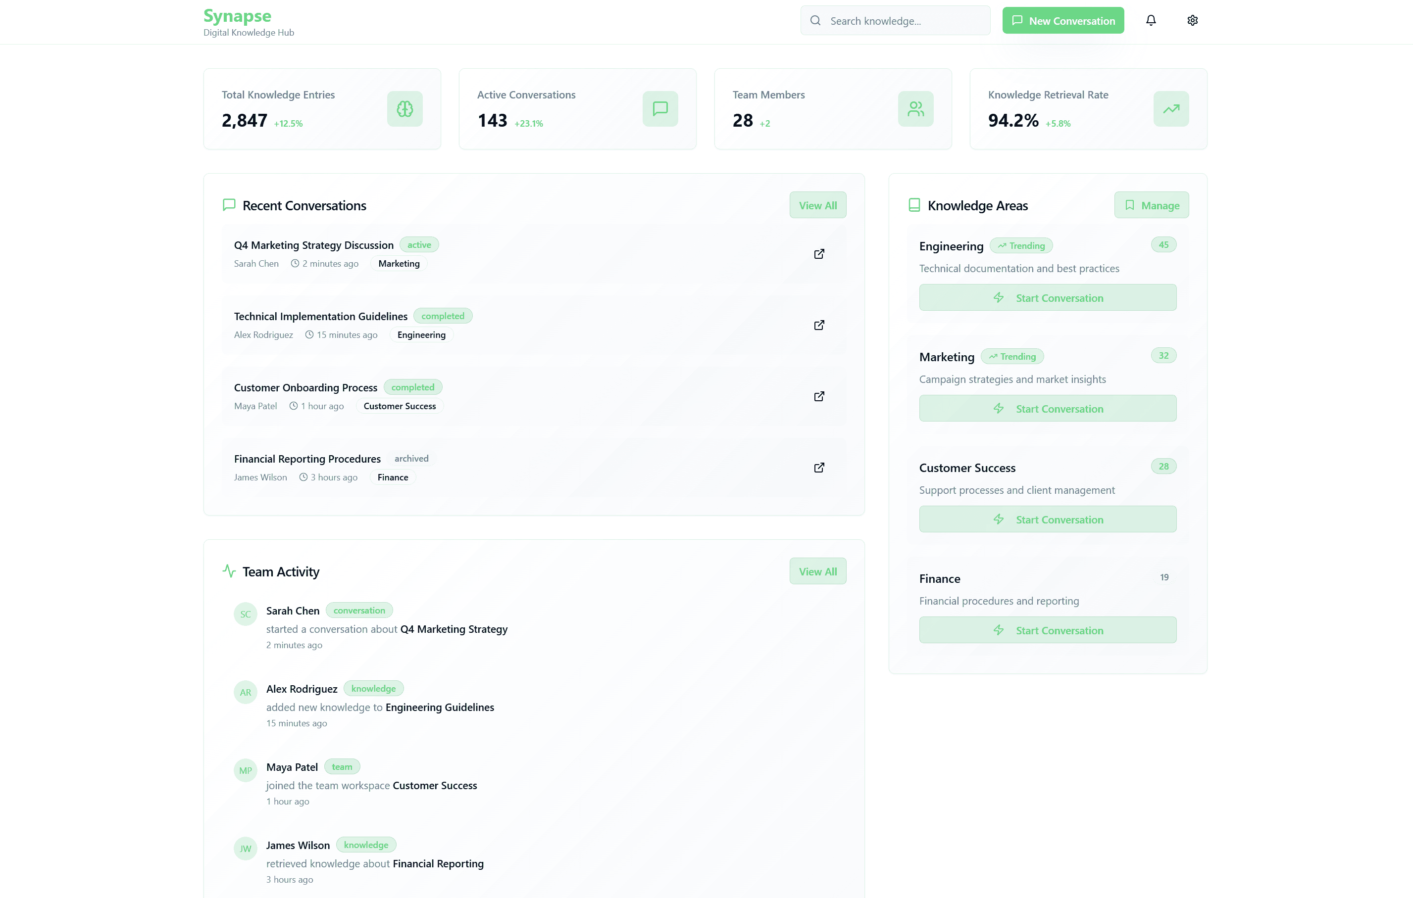The image size is (1413, 898).
Task: View All recent conversations
Action: [x=818, y=205]
